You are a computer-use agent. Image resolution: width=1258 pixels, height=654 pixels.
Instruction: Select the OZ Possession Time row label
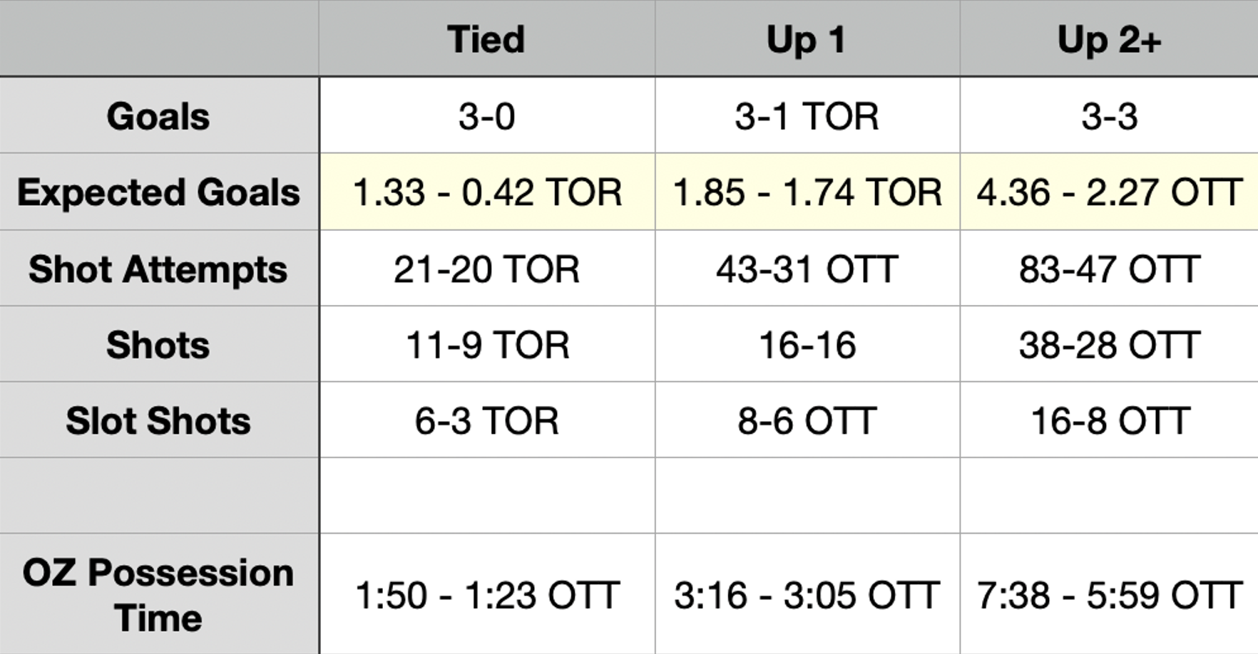[x=158, y=594]
